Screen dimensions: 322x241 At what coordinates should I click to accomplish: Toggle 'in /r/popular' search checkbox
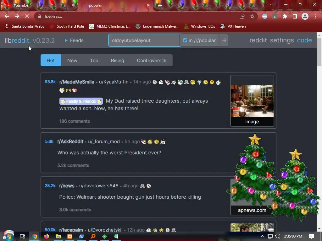point(185,40)
